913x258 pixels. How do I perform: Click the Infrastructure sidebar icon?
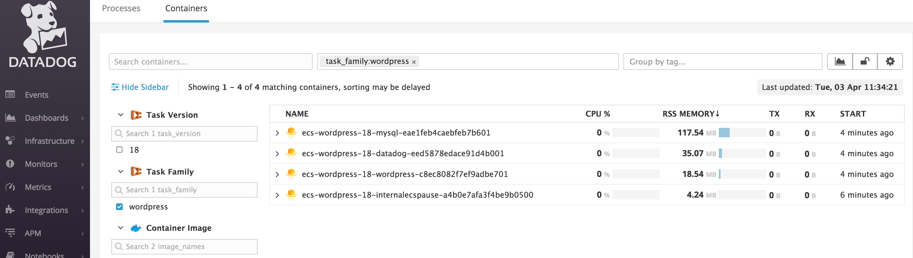click(10, 141)
